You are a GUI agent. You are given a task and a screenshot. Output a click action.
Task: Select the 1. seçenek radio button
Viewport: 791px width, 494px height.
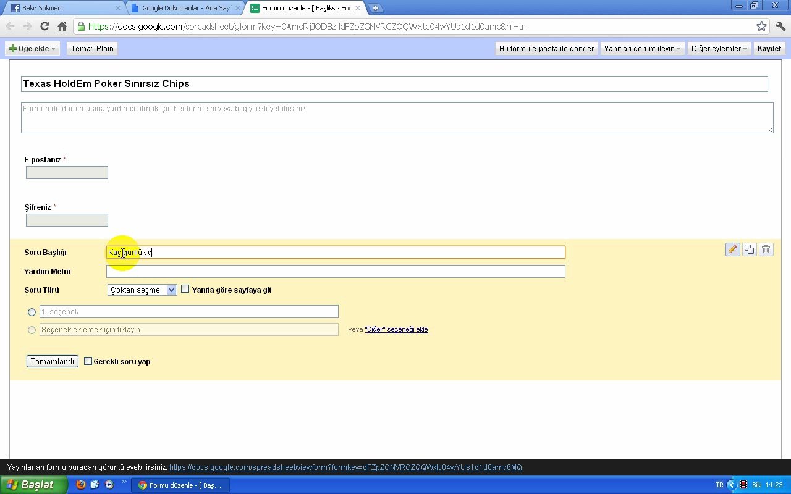32,312
